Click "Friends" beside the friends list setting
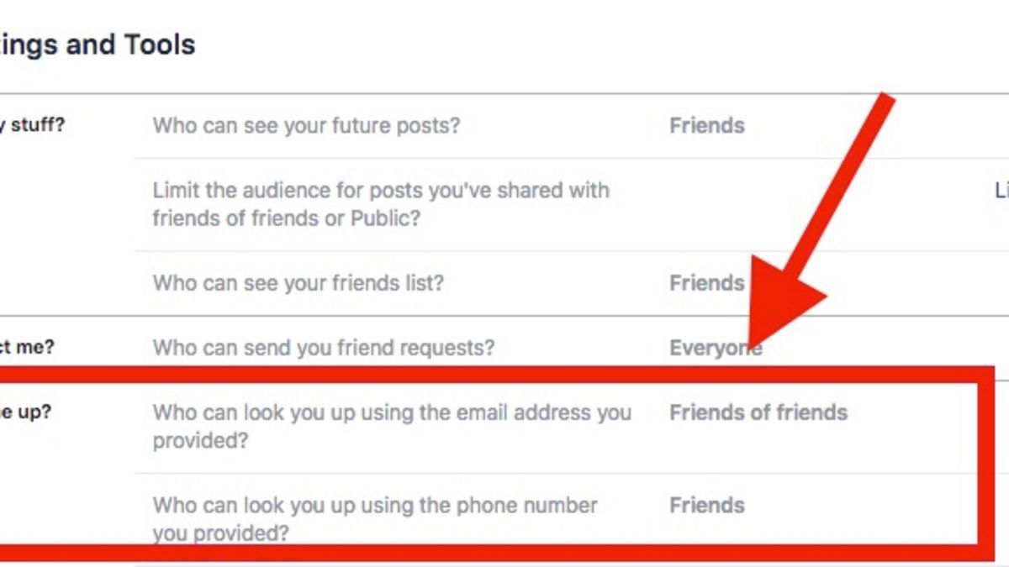This screenshot has width=1009, height=567. point(707,283)
